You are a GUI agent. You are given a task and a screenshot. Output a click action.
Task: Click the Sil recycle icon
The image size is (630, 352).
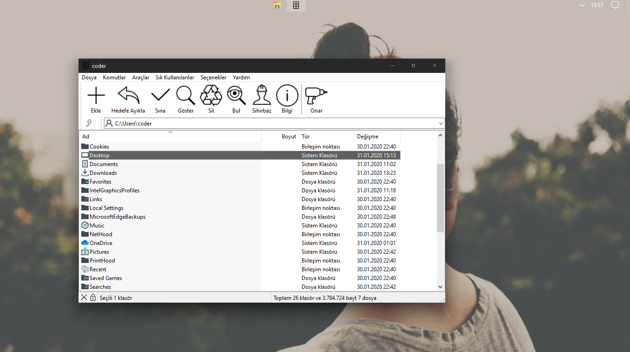tap(211, 96)
